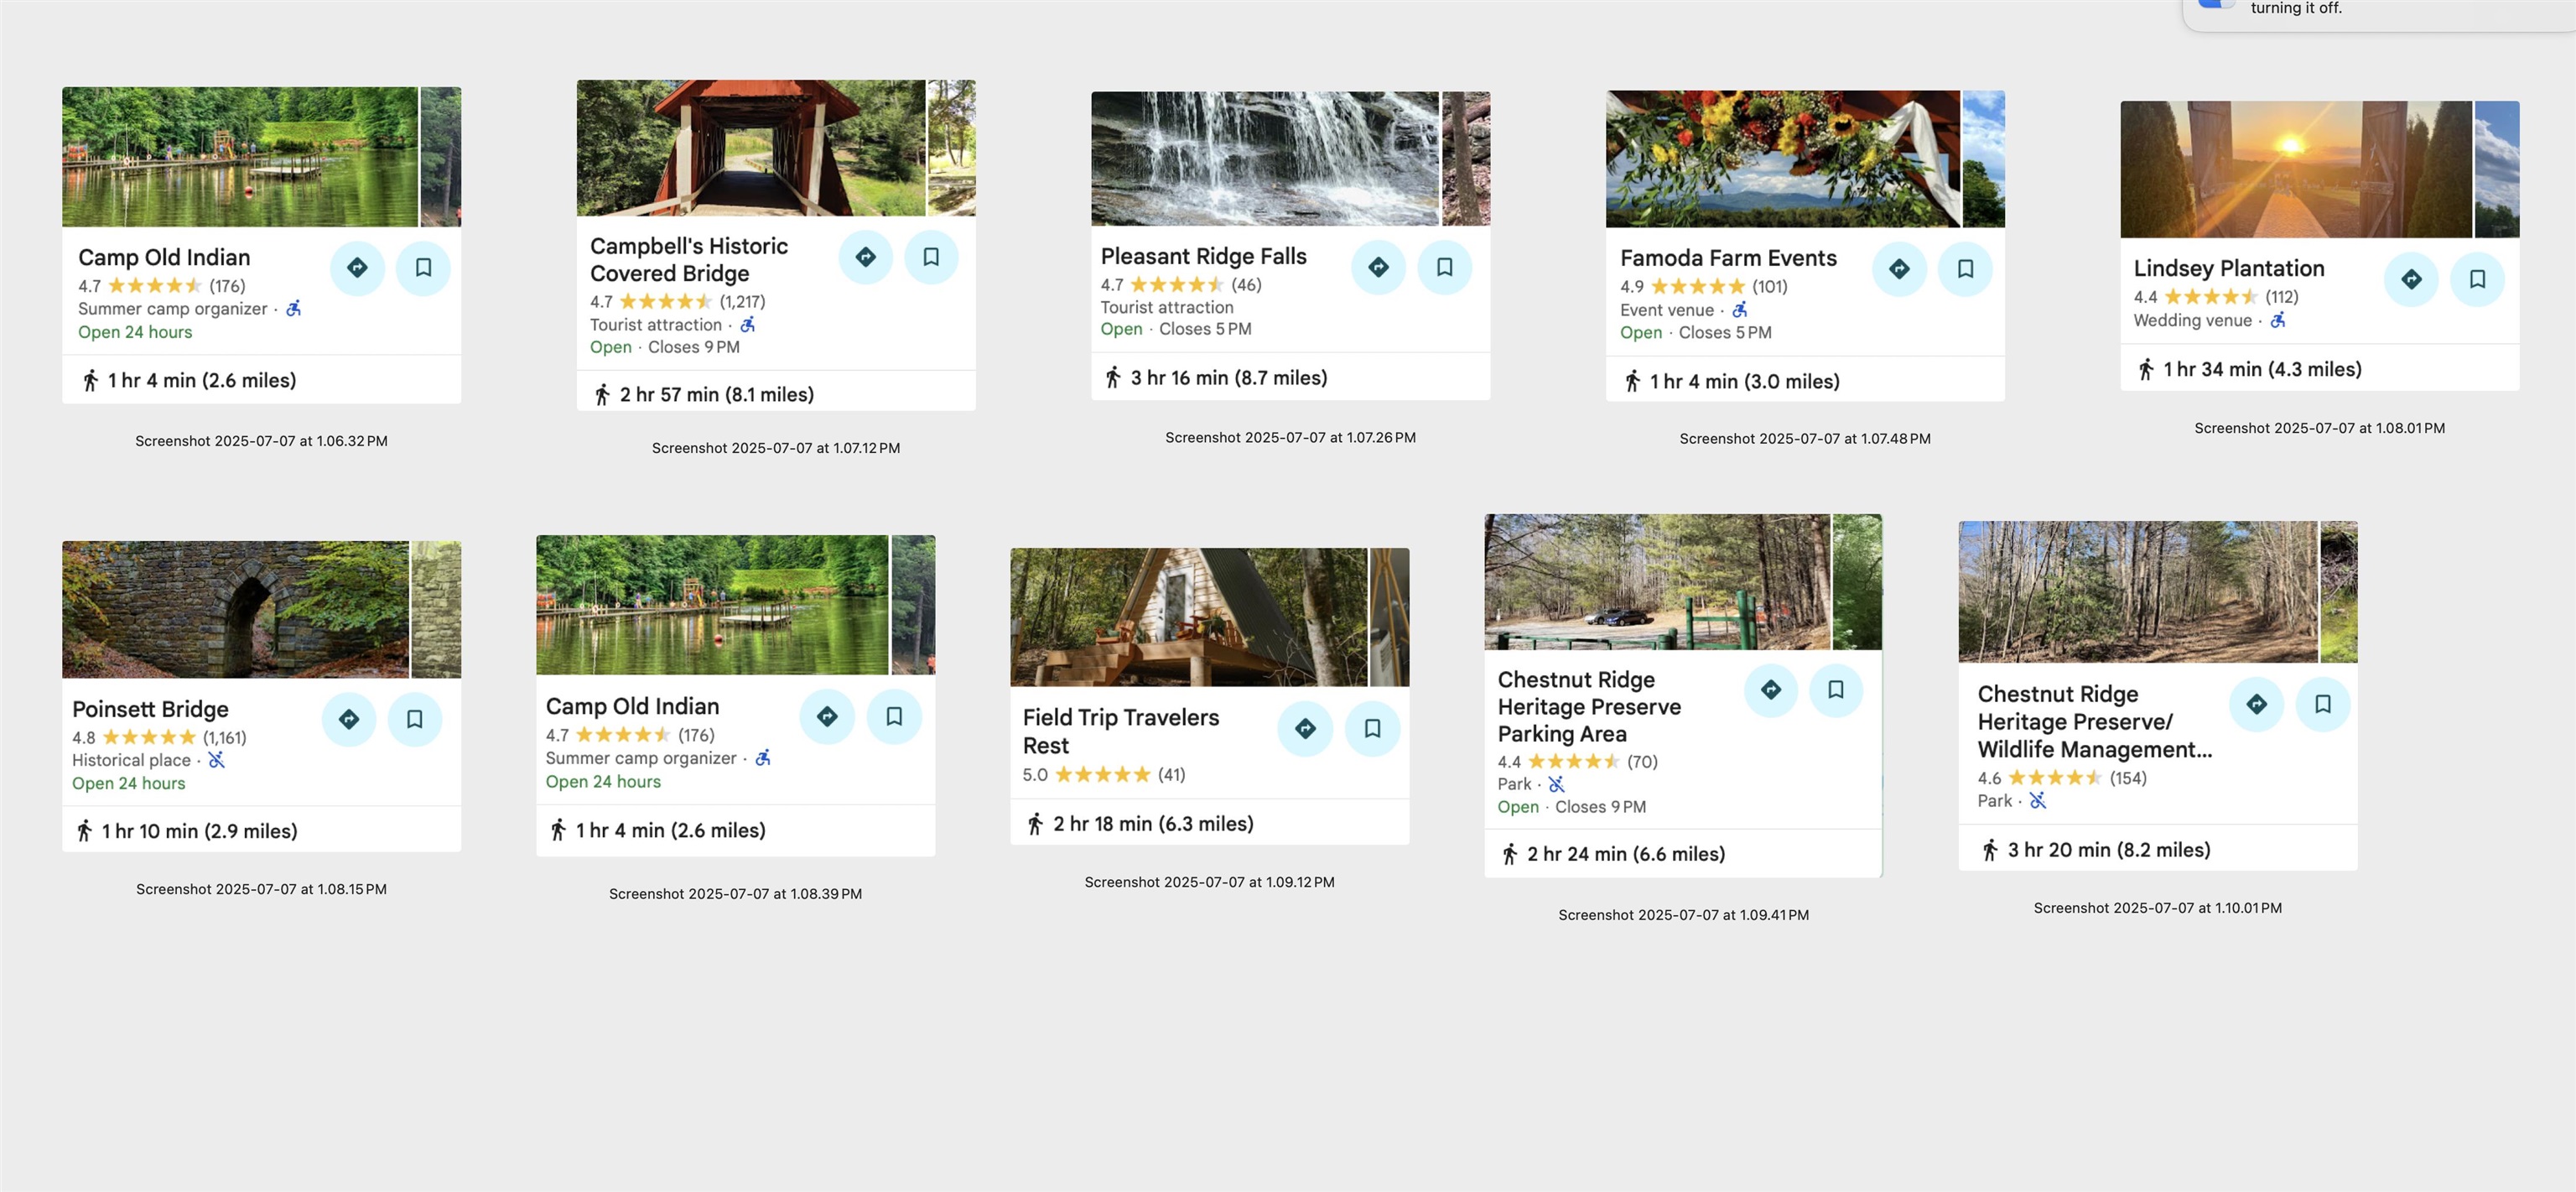
Task: Click bookmark save icon on Pleasant Ridge Falls
Action: 1444,267
